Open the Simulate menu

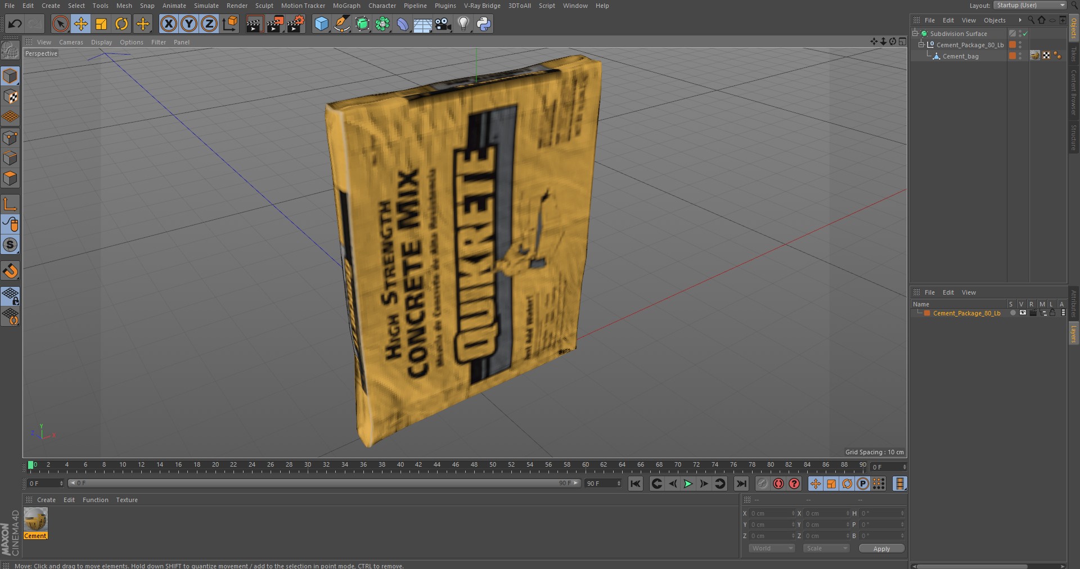(x=206, y=6)
